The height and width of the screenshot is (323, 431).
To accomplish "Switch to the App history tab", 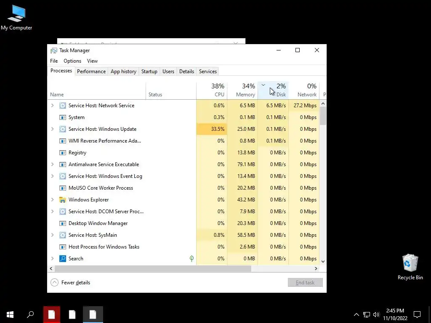I will (x=123, y=71).
